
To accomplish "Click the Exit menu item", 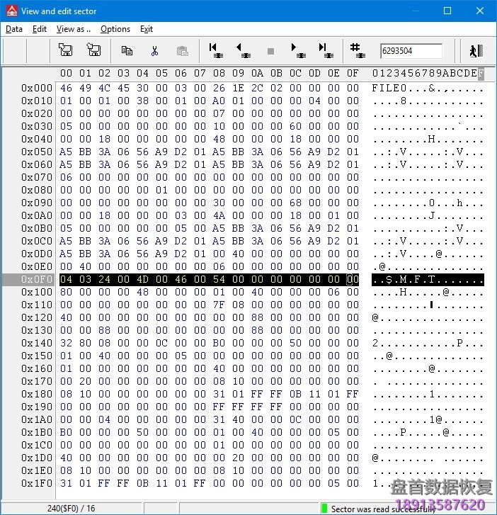I will [x=147, y=29].
